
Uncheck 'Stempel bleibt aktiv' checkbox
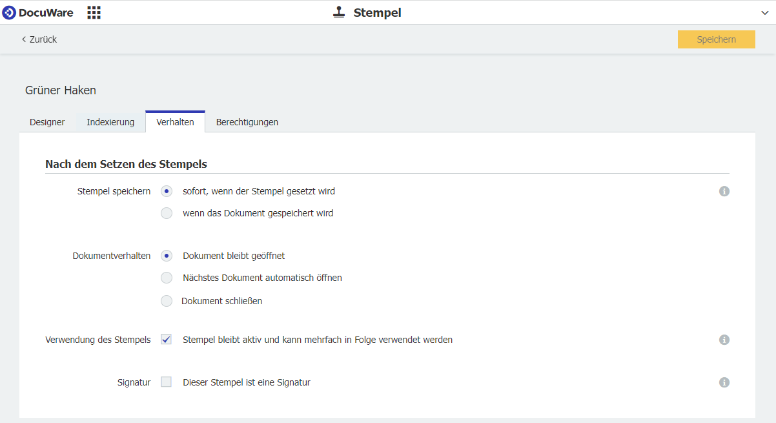(167, 340)
